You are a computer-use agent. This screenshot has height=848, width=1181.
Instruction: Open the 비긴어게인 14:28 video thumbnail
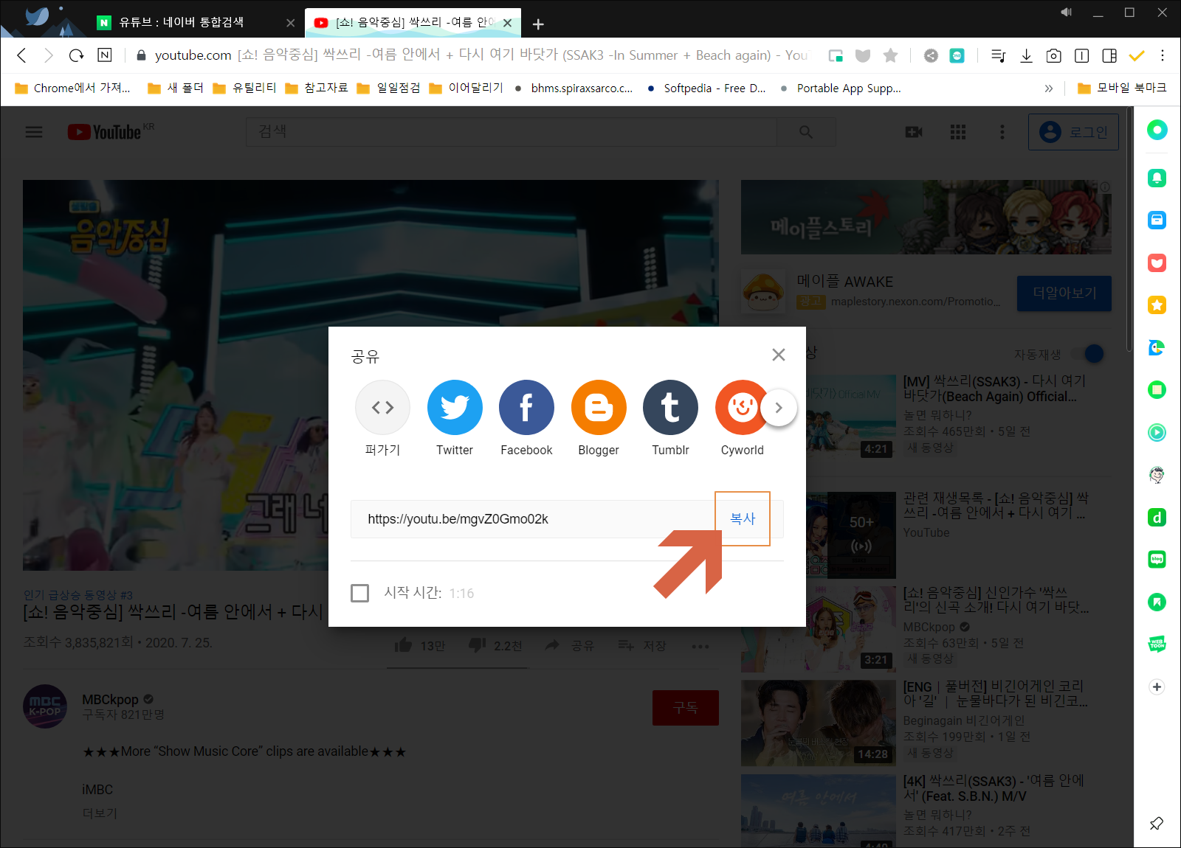click(819, 723)
